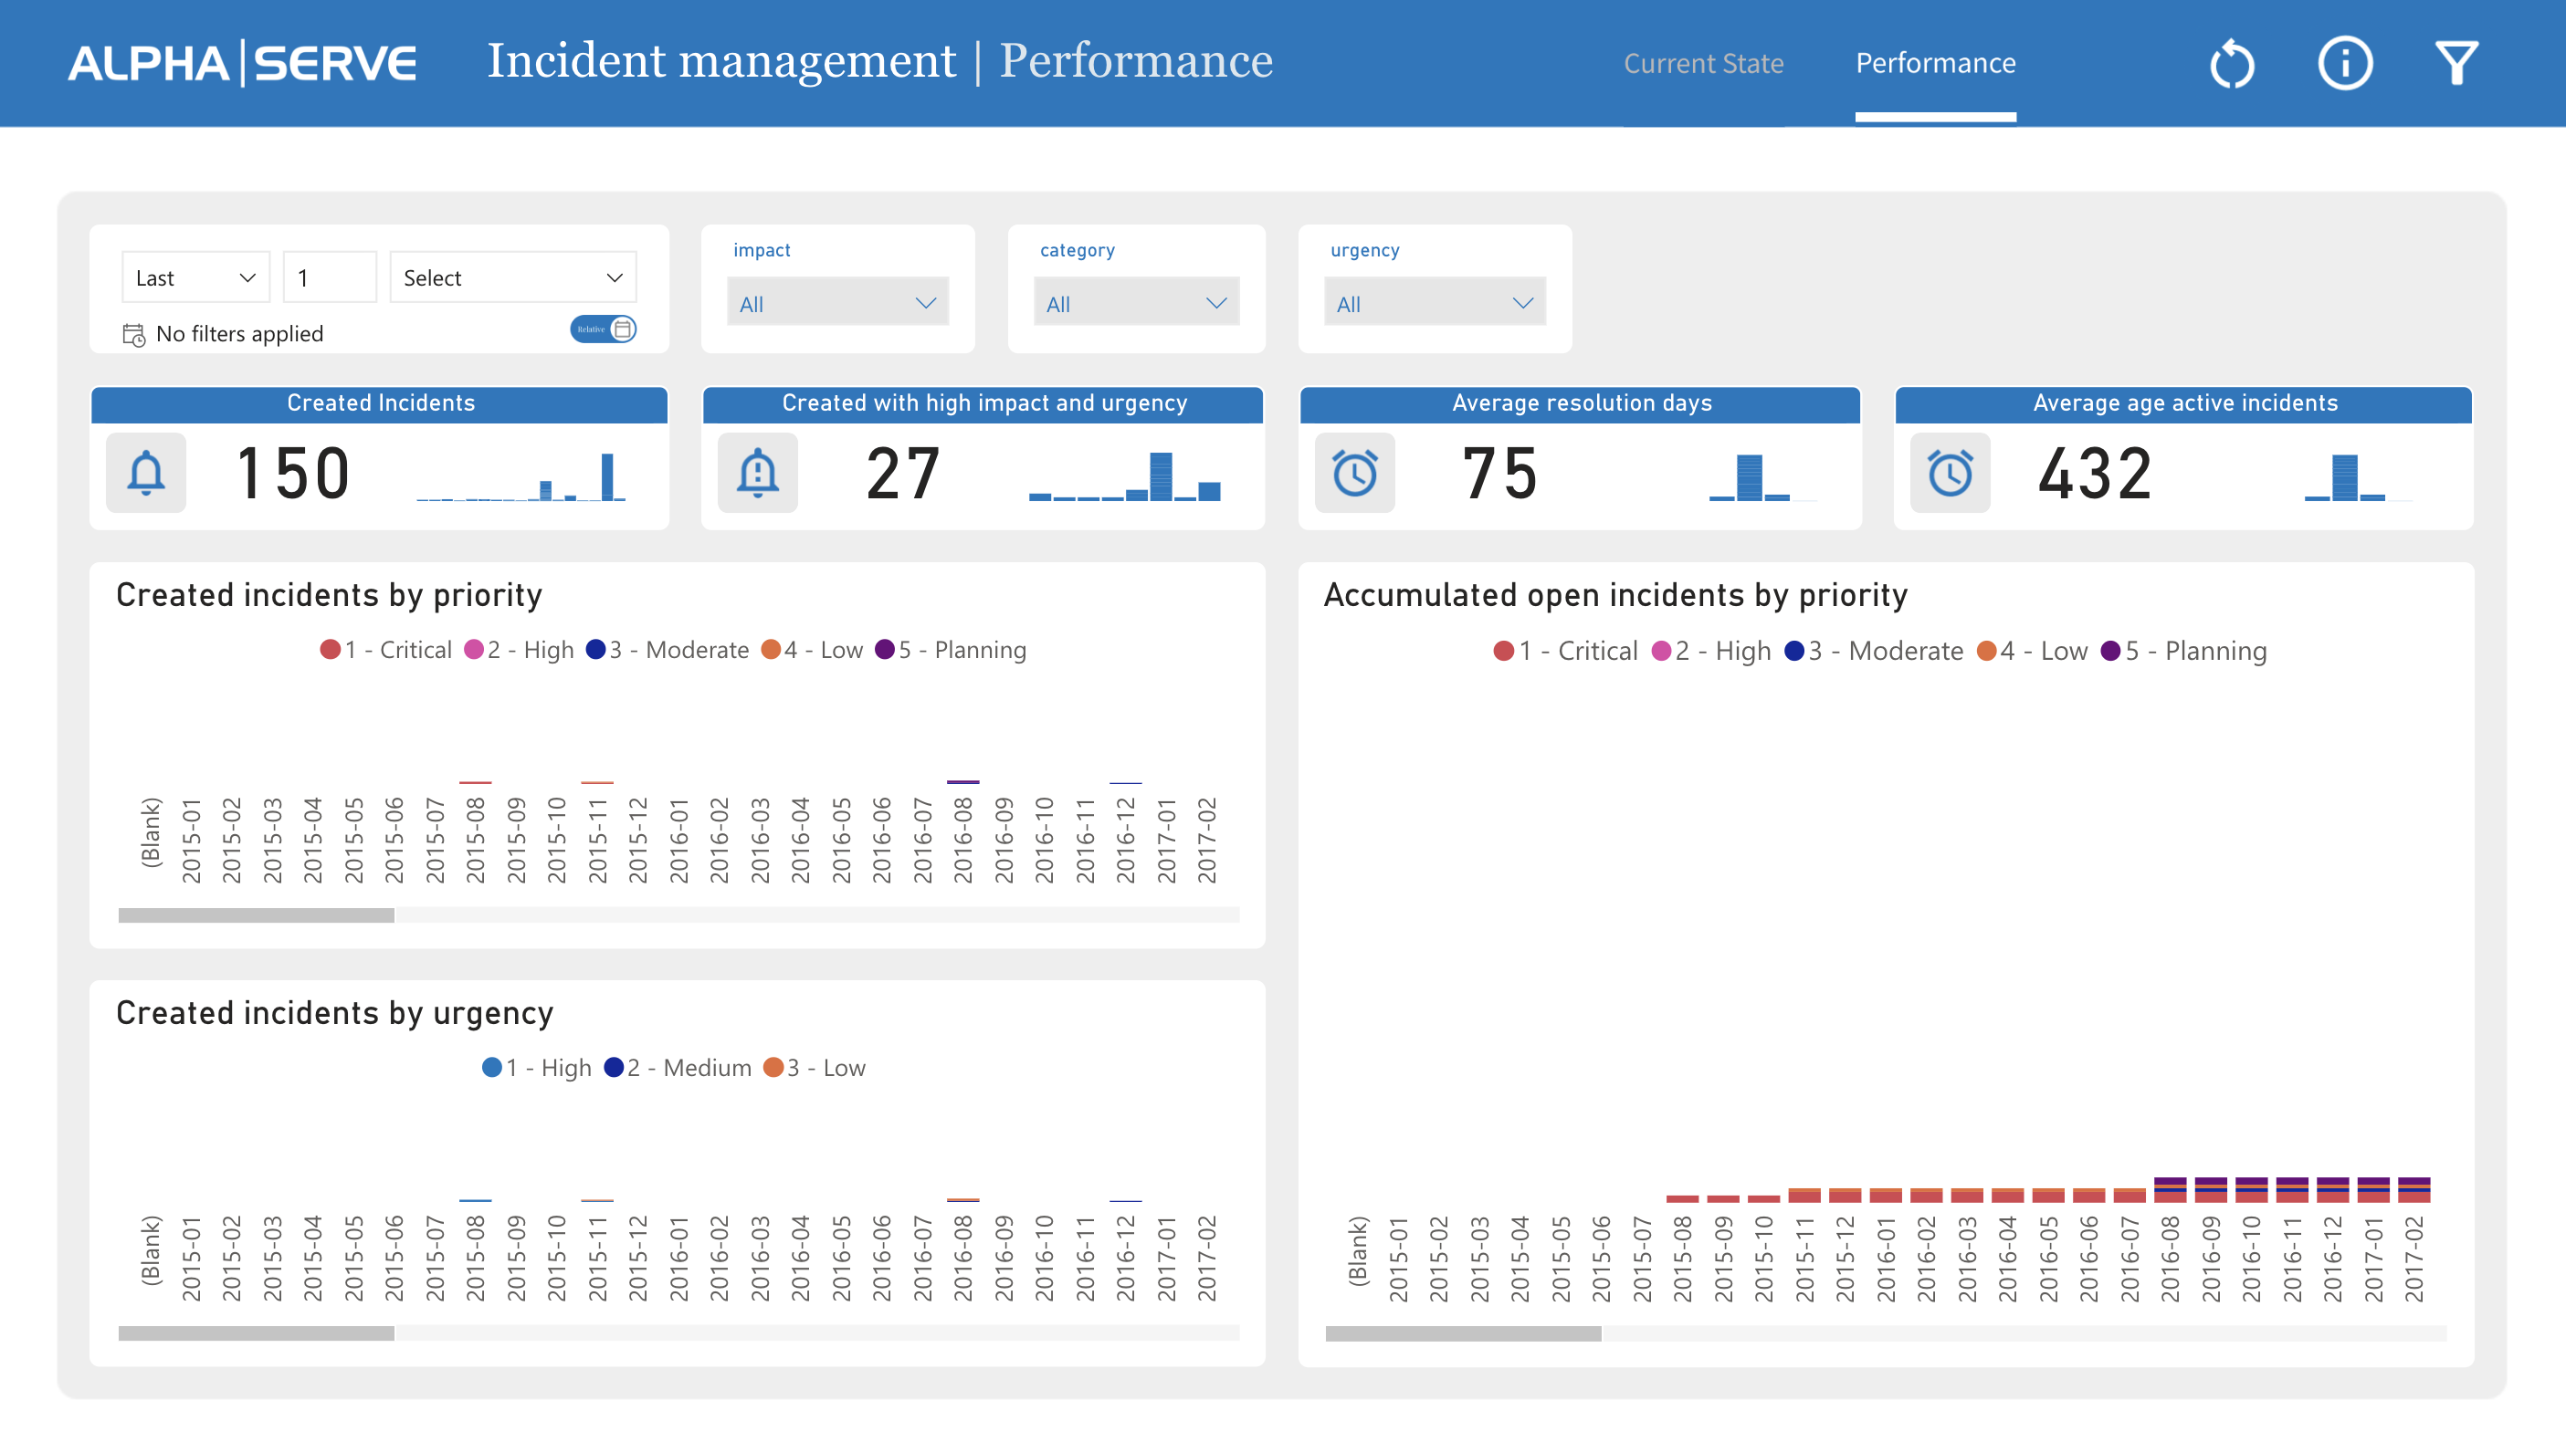Open the info icon in header
2566x1442 pixels.
click(2345, 64)
